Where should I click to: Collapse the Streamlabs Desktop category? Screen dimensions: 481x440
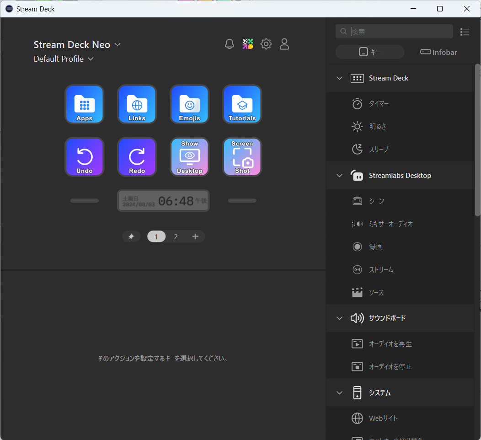pyautogui.click(x=339, y=176)
